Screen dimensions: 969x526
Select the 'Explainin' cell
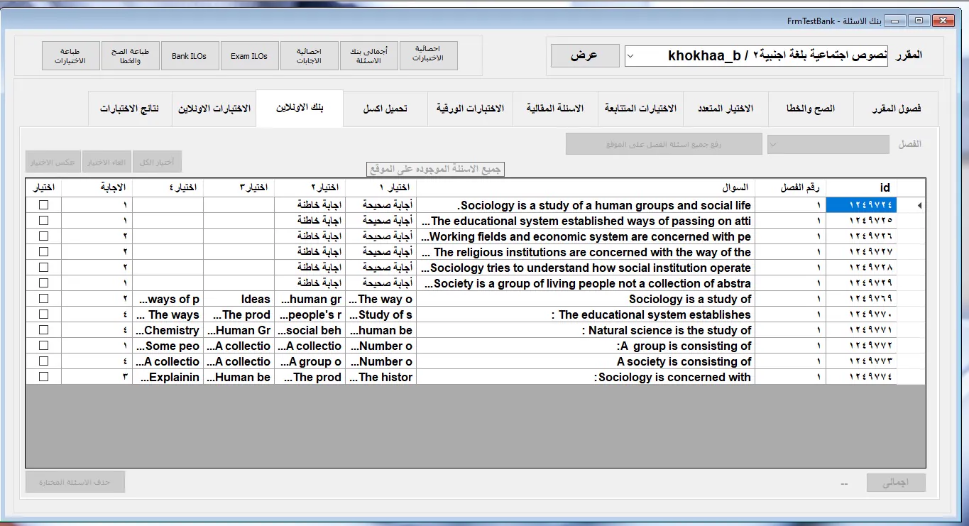tap(168, 377)
